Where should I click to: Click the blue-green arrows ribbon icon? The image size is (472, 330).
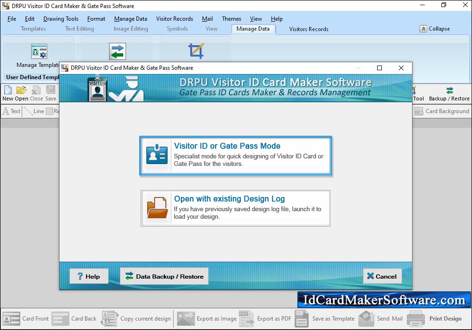118,51
